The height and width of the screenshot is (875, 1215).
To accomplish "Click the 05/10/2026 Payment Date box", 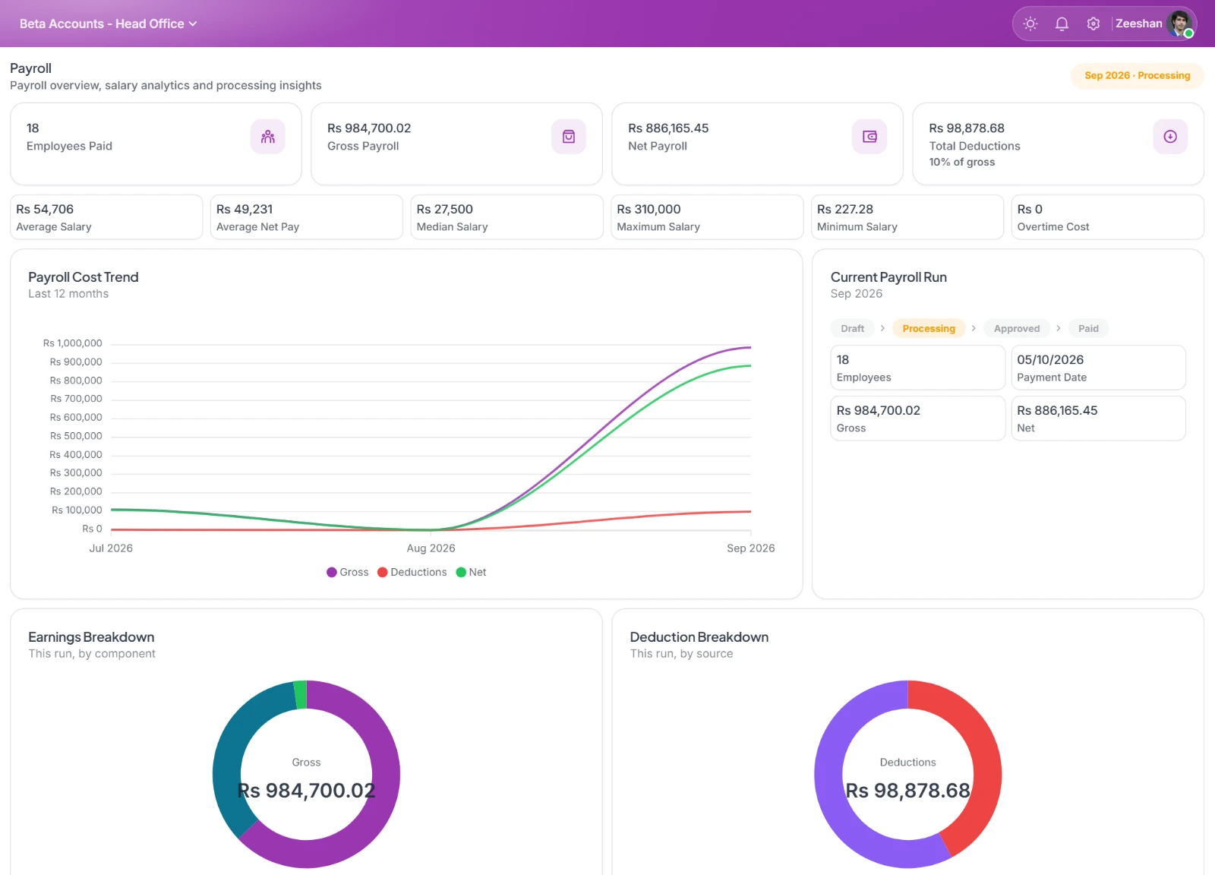I will click(1098, 368).
